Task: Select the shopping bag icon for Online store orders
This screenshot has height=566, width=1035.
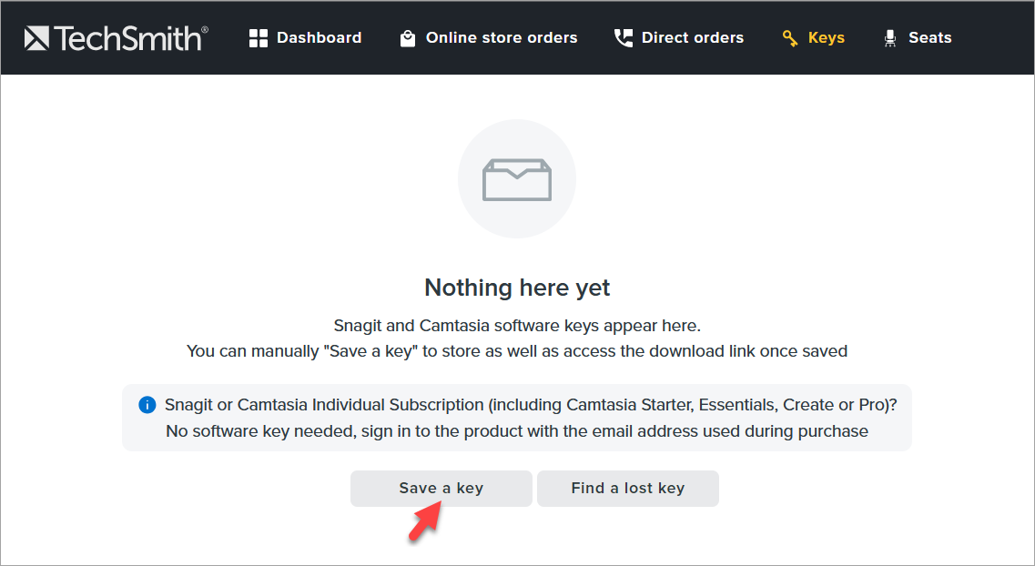Action: click(x=407, y=37)
